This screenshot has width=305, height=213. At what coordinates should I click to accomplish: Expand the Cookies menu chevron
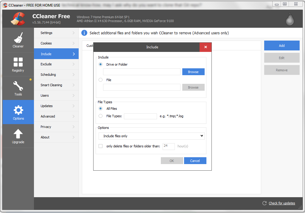click(74, 43)
